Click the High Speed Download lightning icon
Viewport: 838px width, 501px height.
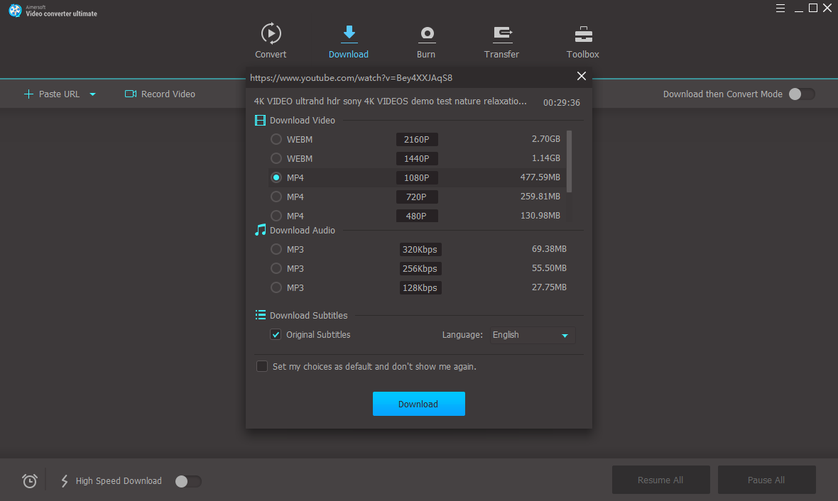pos(64,480)
